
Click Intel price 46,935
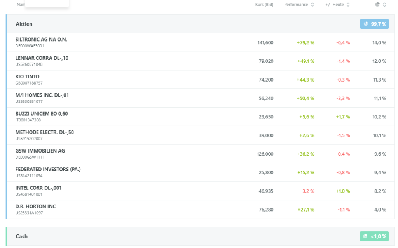click(x=266, y=191)
